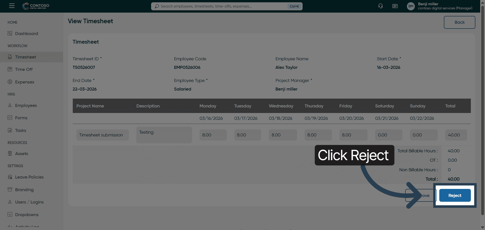This screenshot has height=230, width=485.
Task: Open Time Off in sidebar
Action: click(24, 69)
